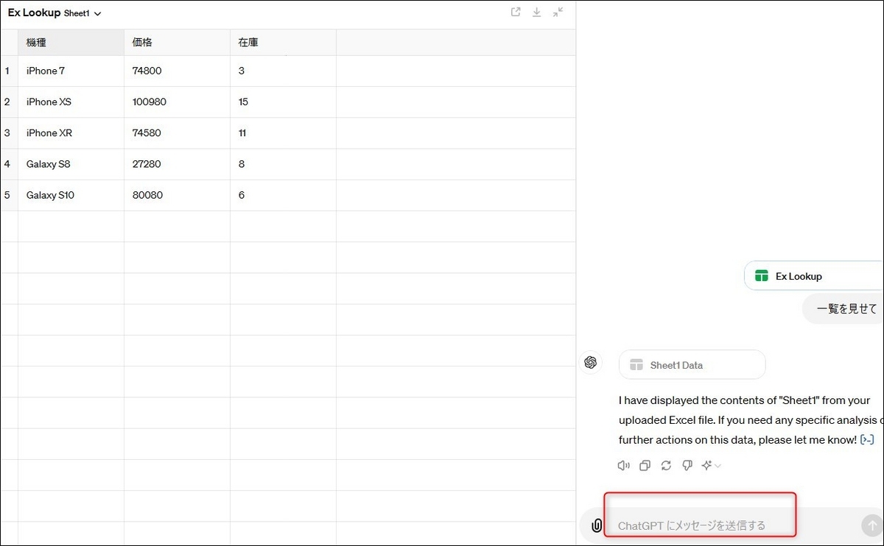Click the price cell 80080

pyautogui.click(x=177, y=195)
